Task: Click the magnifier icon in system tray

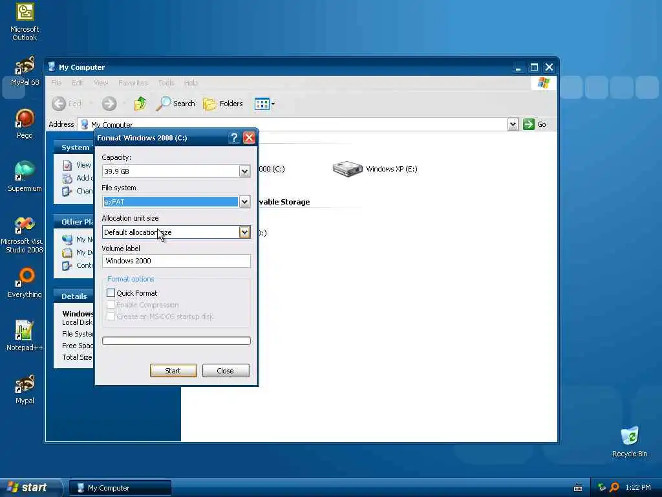Action: 615,487
